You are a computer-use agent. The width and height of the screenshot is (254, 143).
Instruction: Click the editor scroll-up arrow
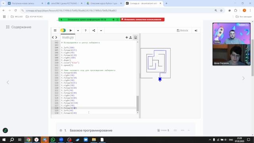tap(138, 42)
